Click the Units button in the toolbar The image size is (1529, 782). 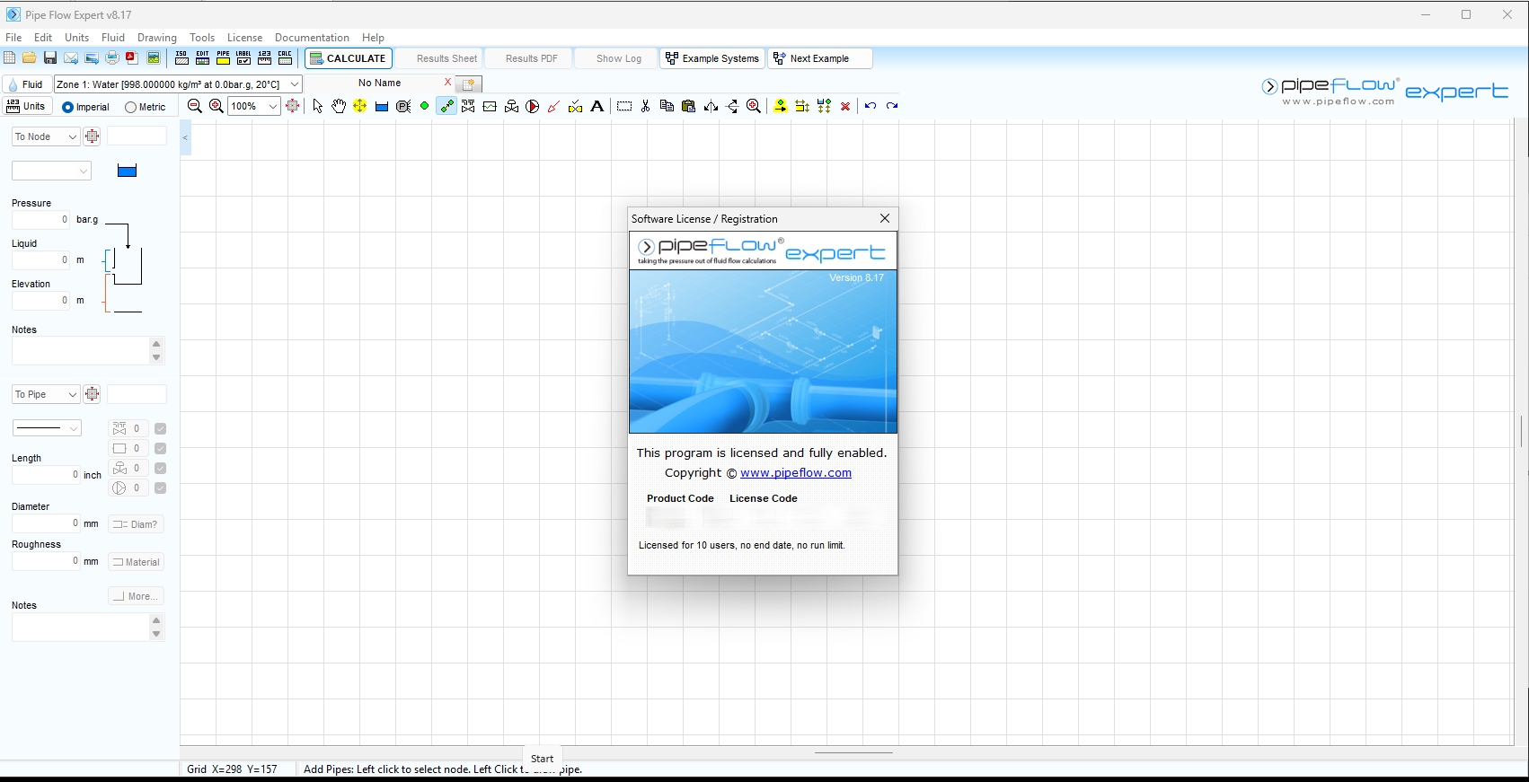point(26,106)
